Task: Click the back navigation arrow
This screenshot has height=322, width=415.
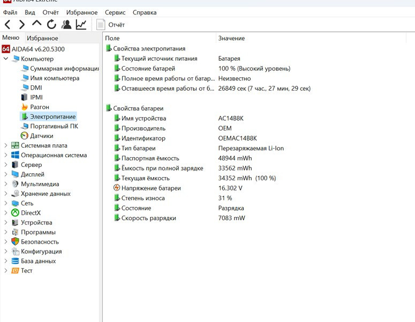Action: point(7,24)
